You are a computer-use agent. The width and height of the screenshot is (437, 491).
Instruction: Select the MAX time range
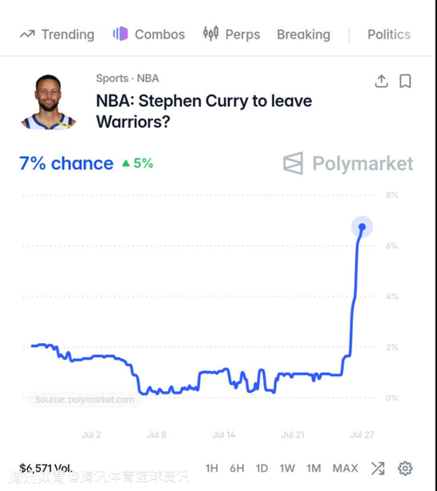click(345, 468)
